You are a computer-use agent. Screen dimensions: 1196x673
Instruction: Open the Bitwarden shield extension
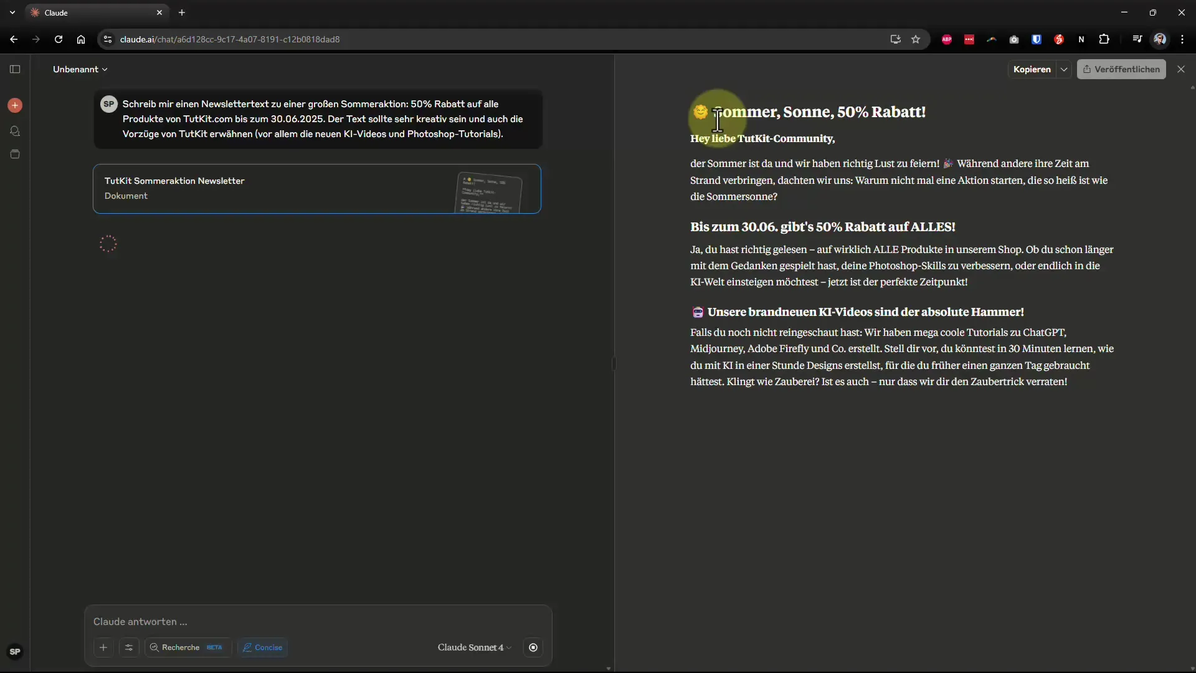click(1037, 39)
